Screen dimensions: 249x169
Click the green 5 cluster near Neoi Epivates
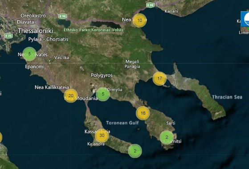[x=29, y=54]
